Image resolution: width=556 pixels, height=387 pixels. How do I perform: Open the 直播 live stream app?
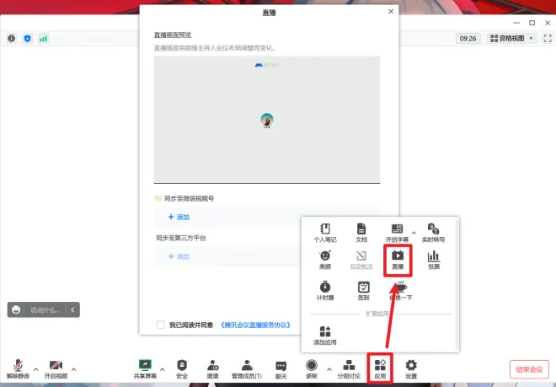coord(398,260)
